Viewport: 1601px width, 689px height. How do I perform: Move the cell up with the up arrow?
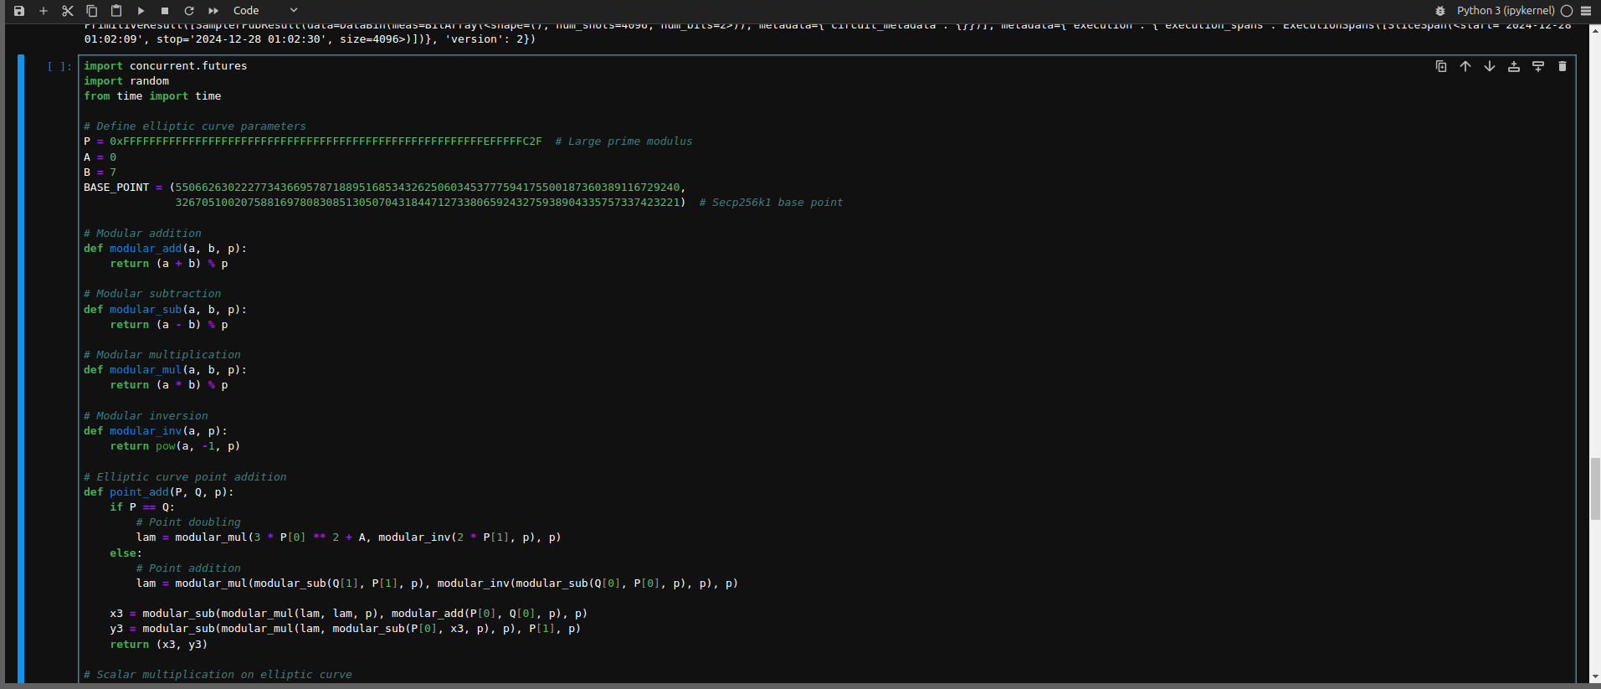[x=1465, y=66]
